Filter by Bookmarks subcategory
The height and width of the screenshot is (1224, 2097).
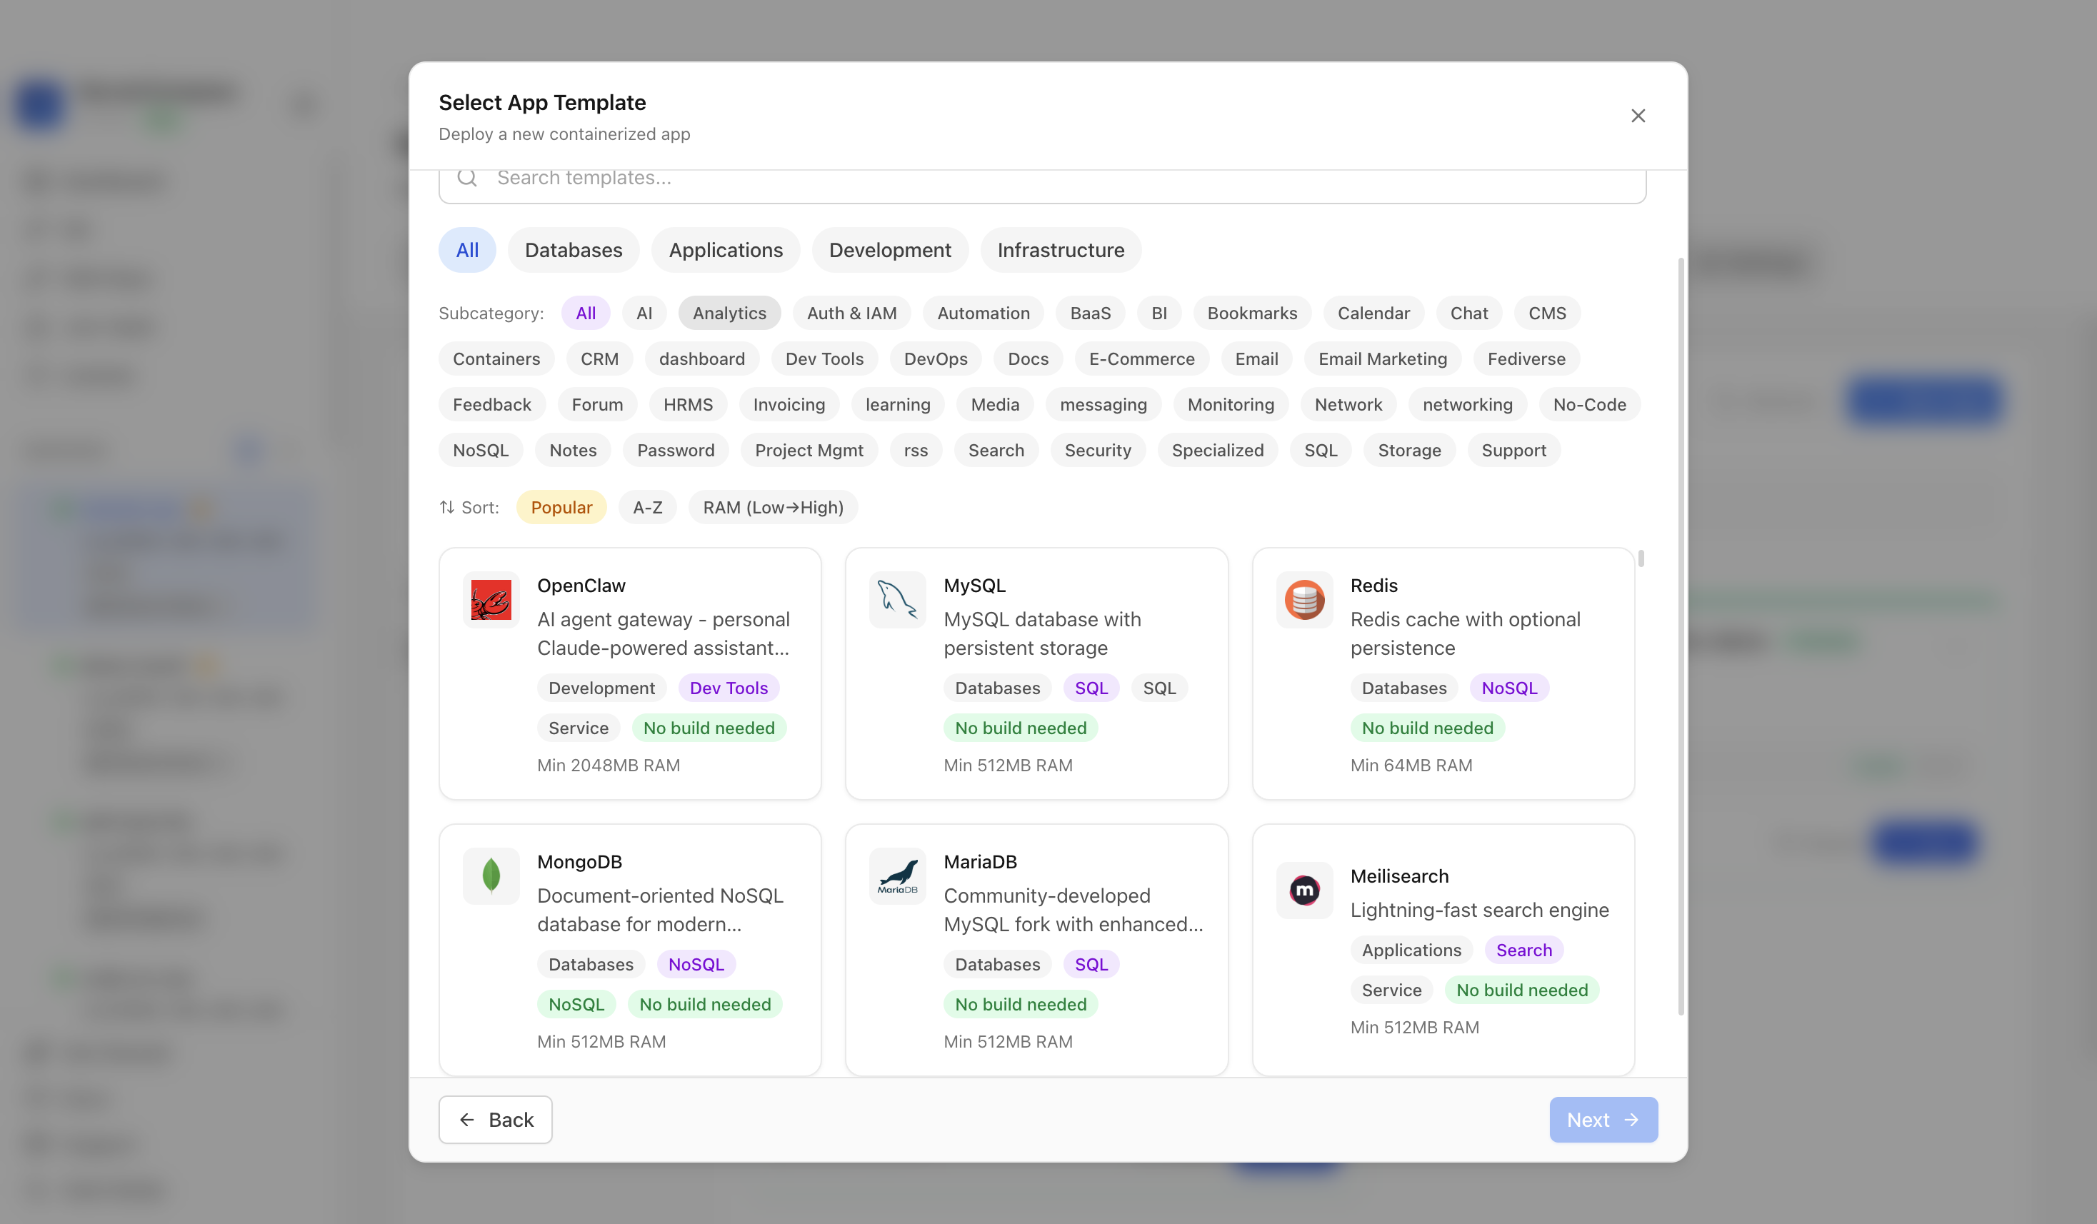click(1251, 313)
